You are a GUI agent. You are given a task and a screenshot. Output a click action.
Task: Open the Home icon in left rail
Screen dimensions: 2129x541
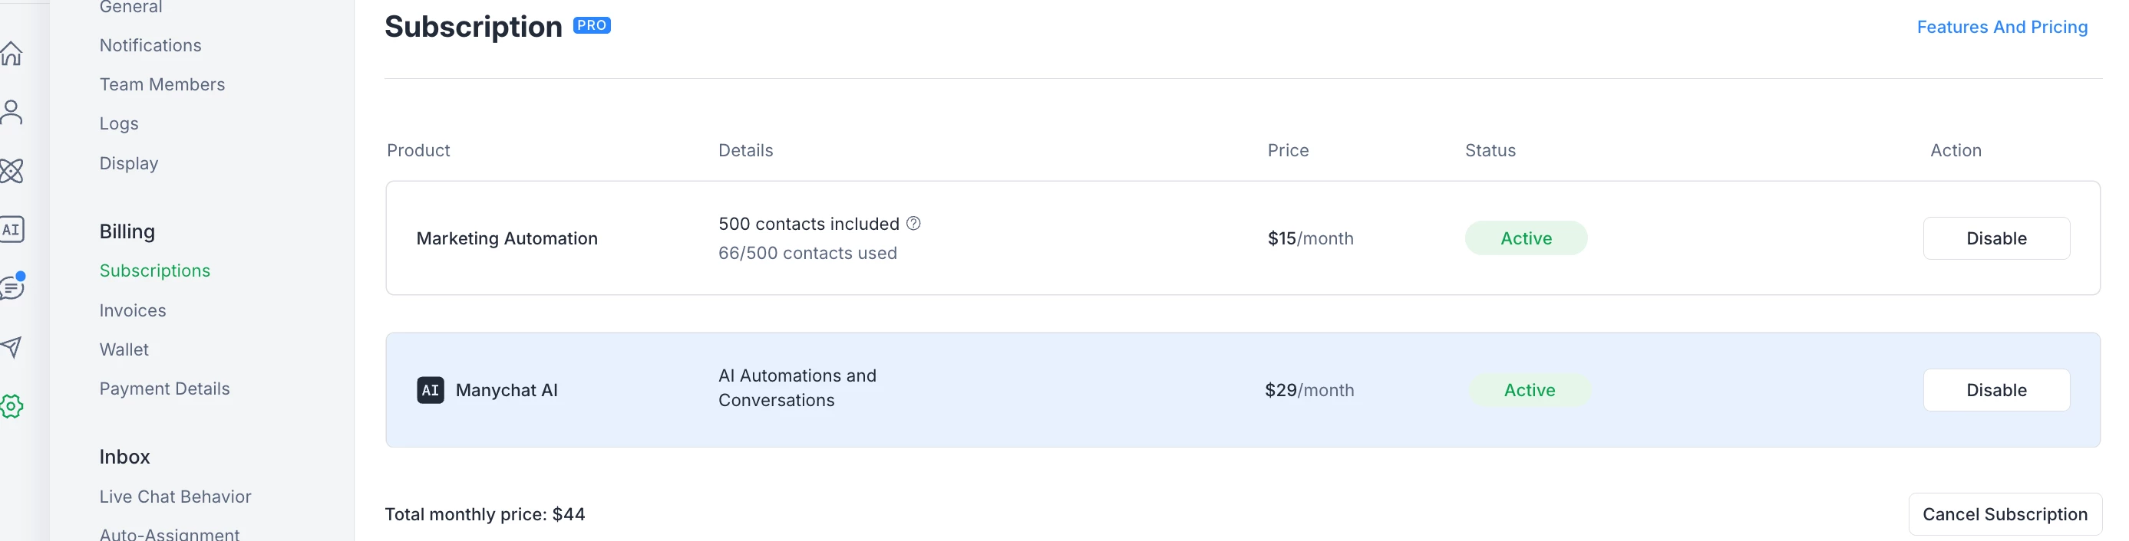pyautogui.click(x=12, y=54)
